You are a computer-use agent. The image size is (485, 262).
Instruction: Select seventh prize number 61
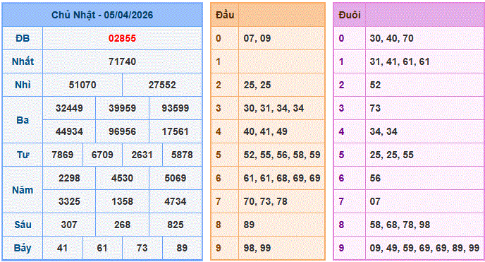point(102,248)
